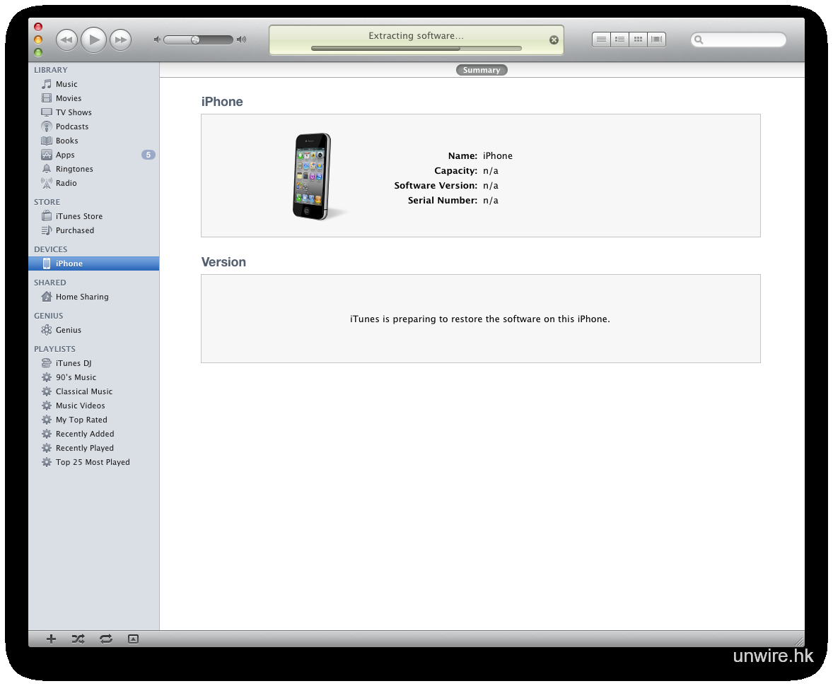This screenshot has width=833, height=686.
Task: Switch to list view
Action: pos(601,40)
